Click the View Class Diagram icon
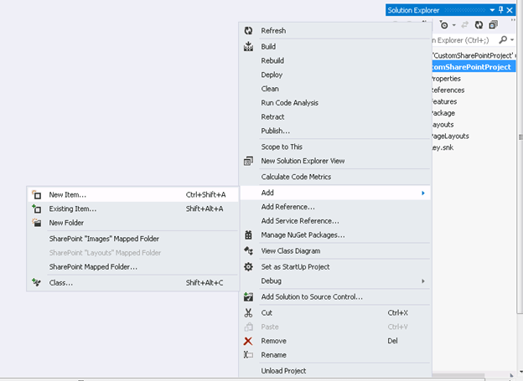Viewport: 523px width, 381px height. (x=248, y=251)
